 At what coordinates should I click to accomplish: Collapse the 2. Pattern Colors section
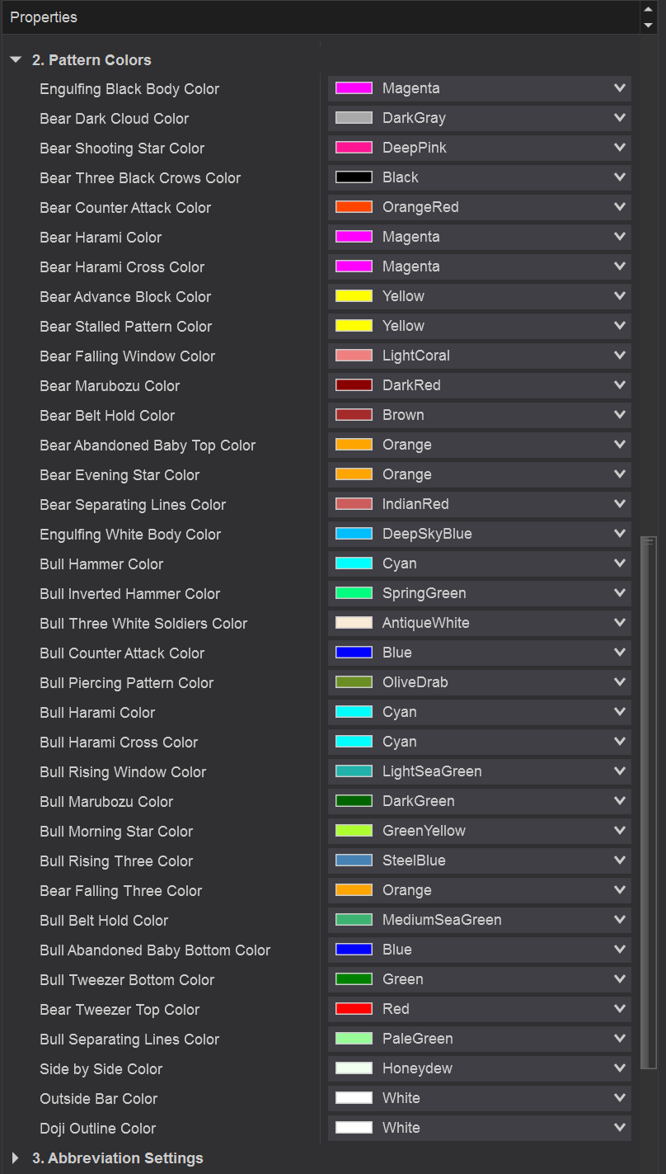16,60
